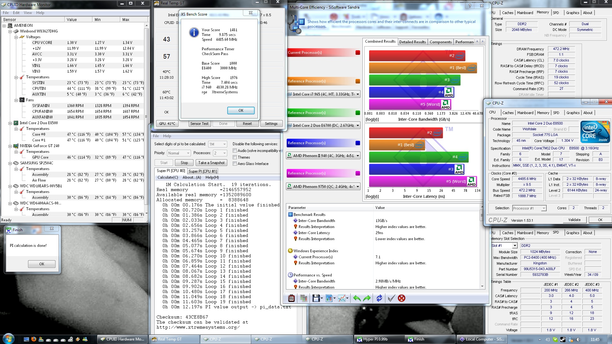
Task: Click the line graph icon in Sandra toolbar
Action: coord(341,298)
